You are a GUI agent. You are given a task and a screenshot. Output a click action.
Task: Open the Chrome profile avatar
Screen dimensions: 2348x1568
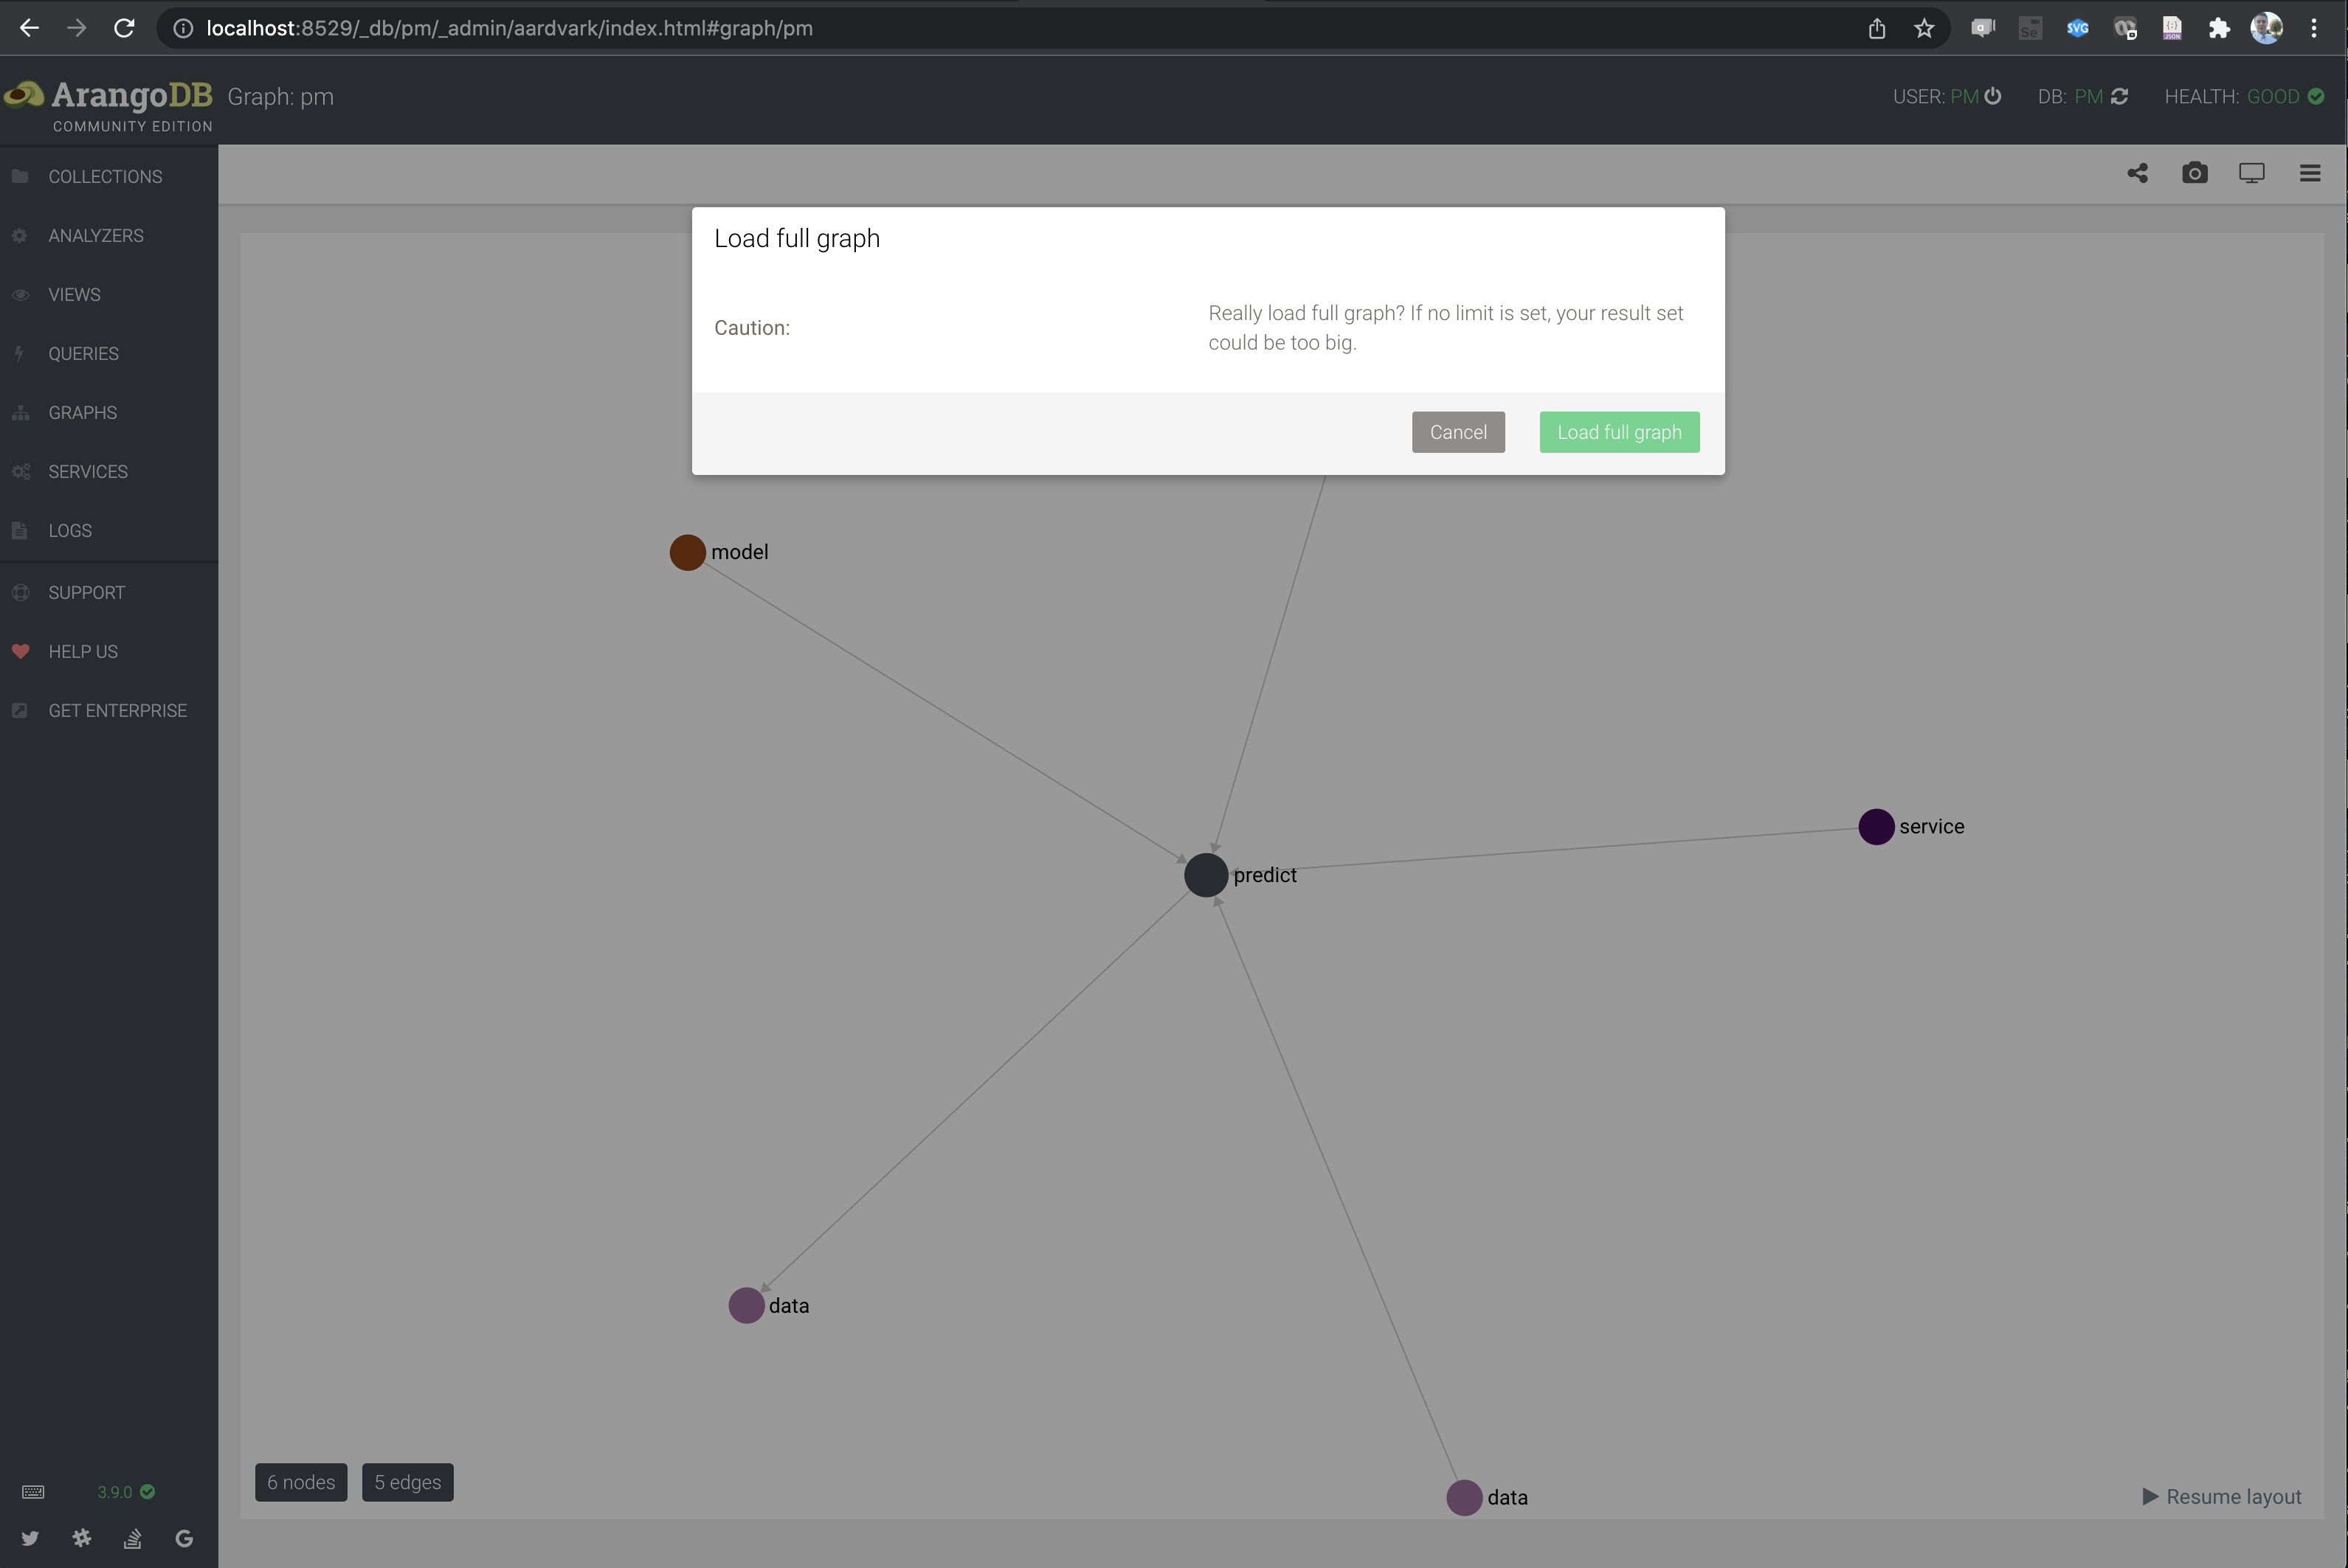pyautogui.click(x=2266, y=28)
